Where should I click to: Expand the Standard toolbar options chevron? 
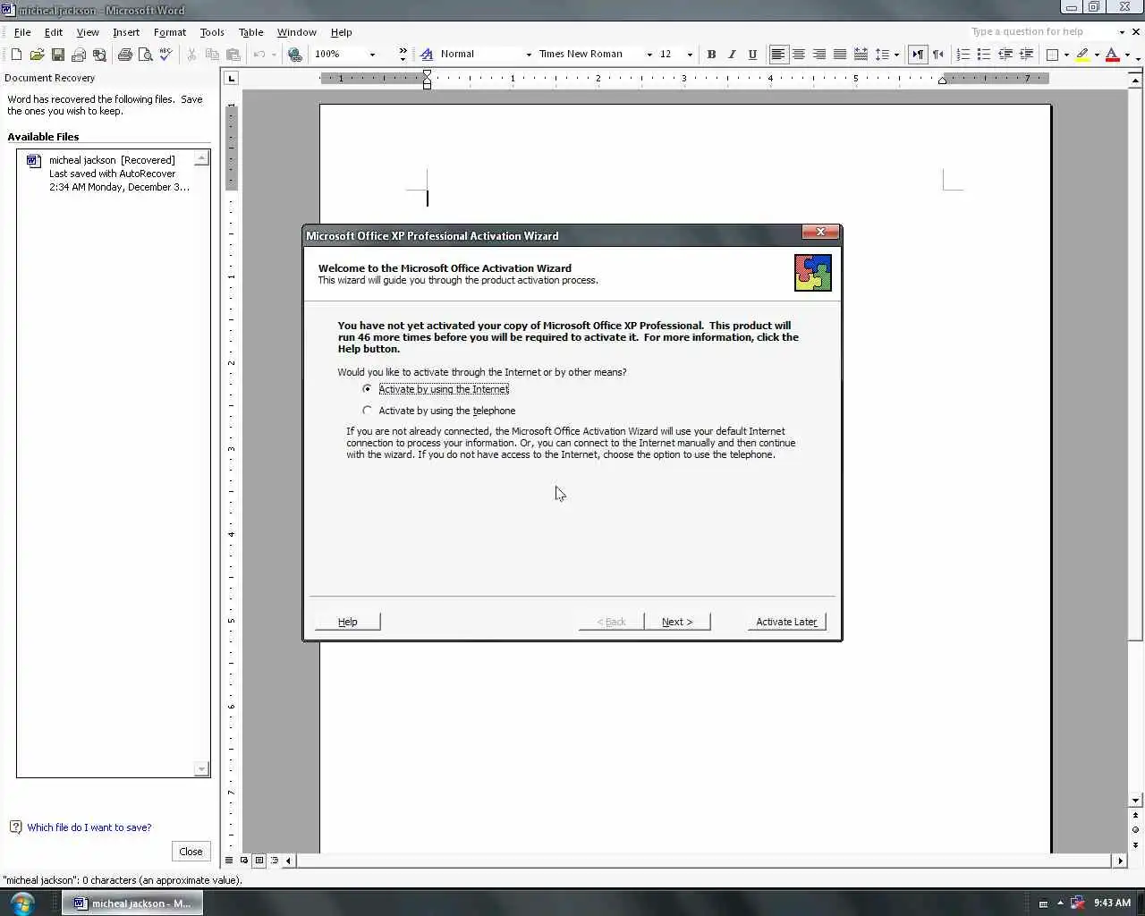[403, 55]
